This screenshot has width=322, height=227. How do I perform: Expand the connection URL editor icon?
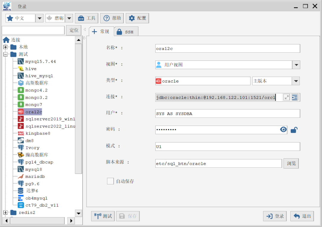click(287, 97)
